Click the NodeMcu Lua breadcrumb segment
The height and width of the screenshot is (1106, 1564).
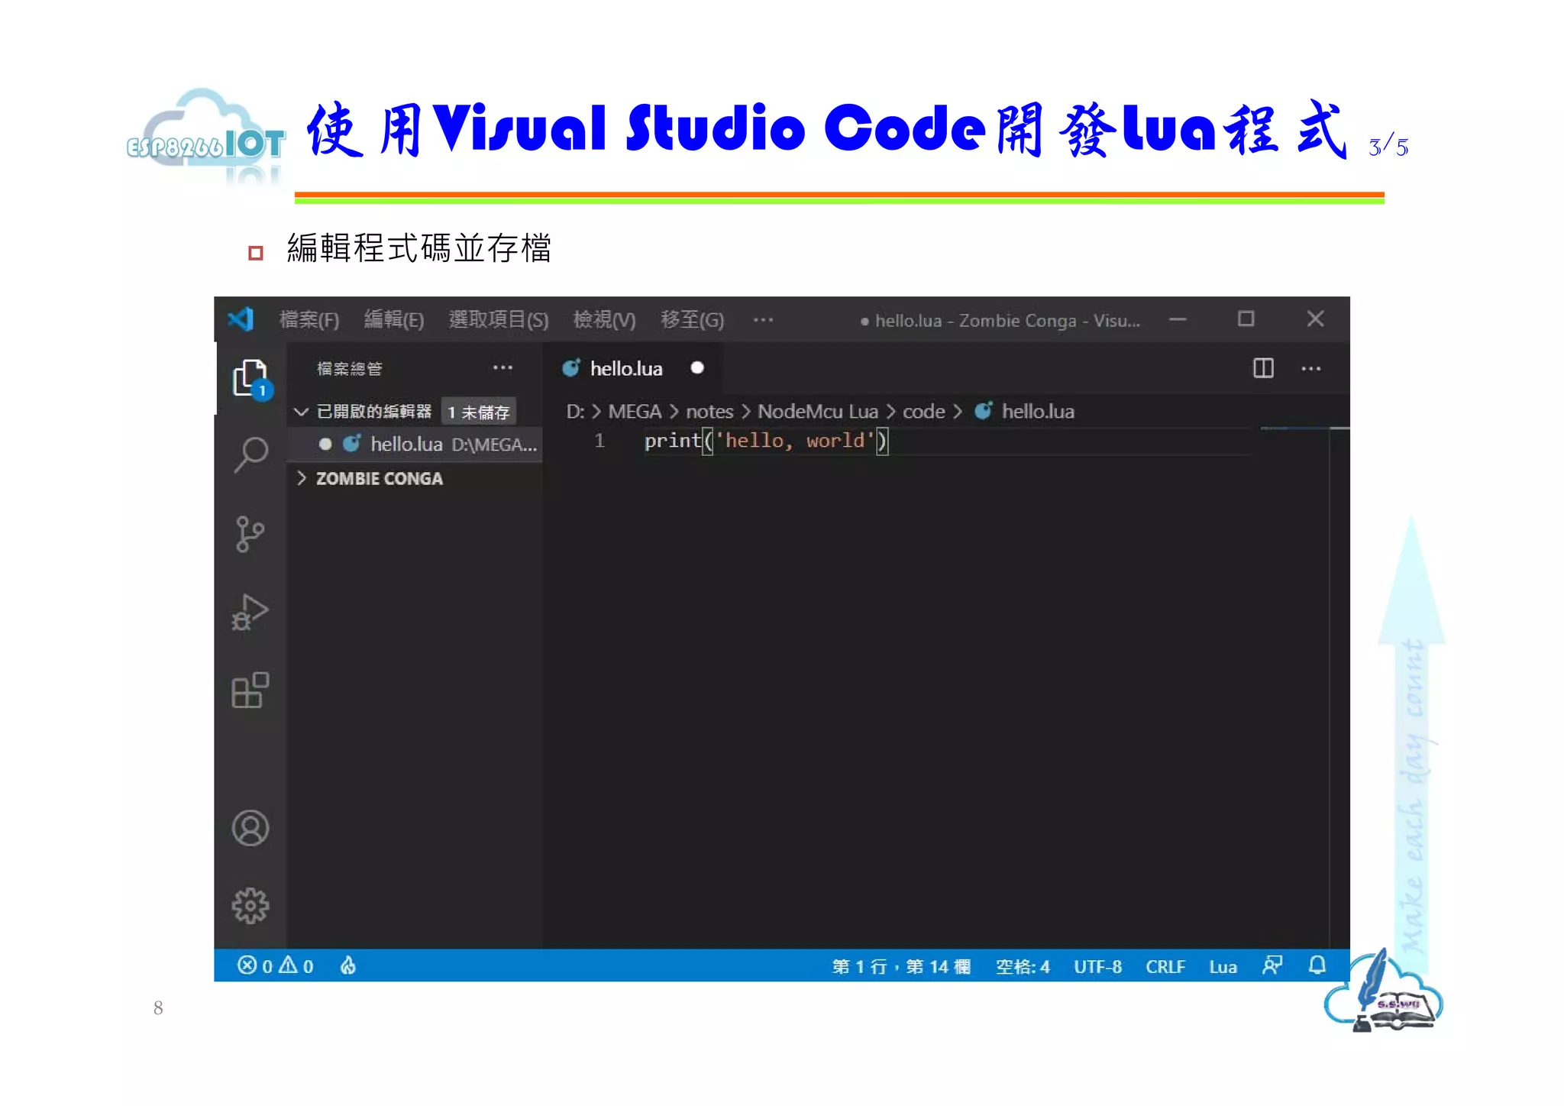tap(818, 412)
